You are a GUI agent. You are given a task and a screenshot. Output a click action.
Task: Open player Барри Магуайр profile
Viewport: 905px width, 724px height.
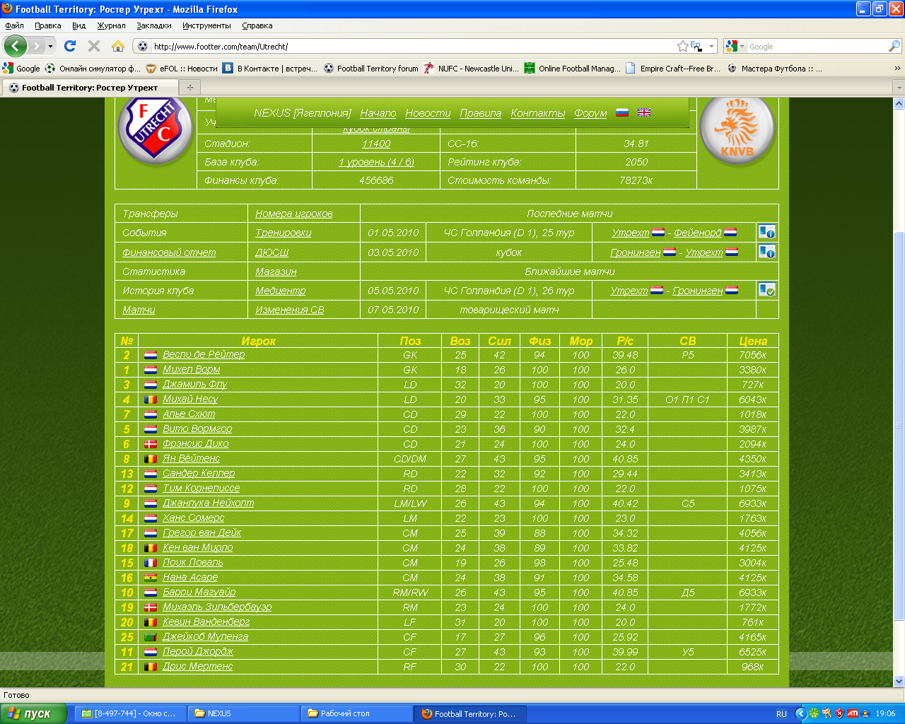[199, 592]
